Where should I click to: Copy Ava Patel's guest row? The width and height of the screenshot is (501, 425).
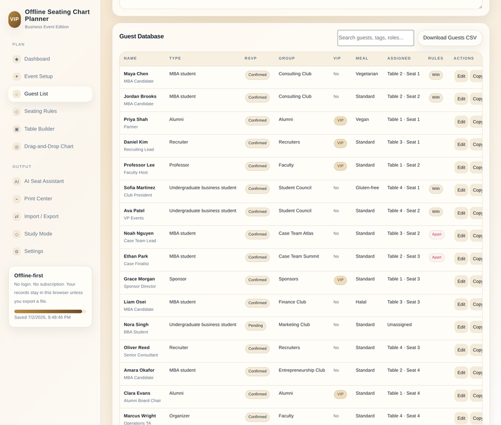[x=476, y=213]
